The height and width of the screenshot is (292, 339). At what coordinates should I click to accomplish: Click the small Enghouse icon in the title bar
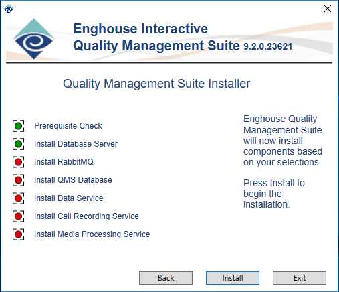(9, 9)
